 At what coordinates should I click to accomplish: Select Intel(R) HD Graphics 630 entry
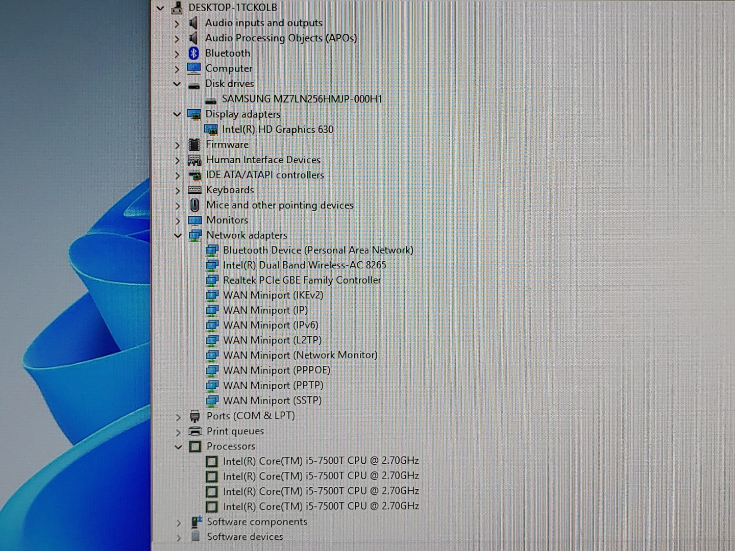[278, 130]
